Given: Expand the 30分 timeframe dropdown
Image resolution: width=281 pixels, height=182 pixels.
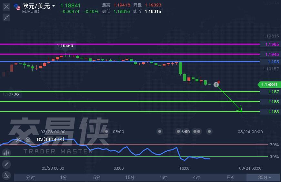Looking at the screenshot, I should click(263, 177).
